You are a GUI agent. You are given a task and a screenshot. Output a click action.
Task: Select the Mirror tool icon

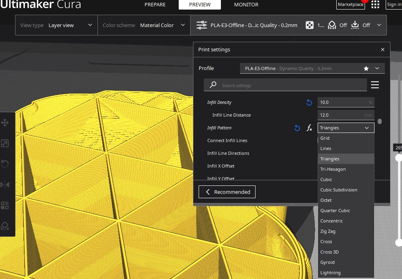5,185
